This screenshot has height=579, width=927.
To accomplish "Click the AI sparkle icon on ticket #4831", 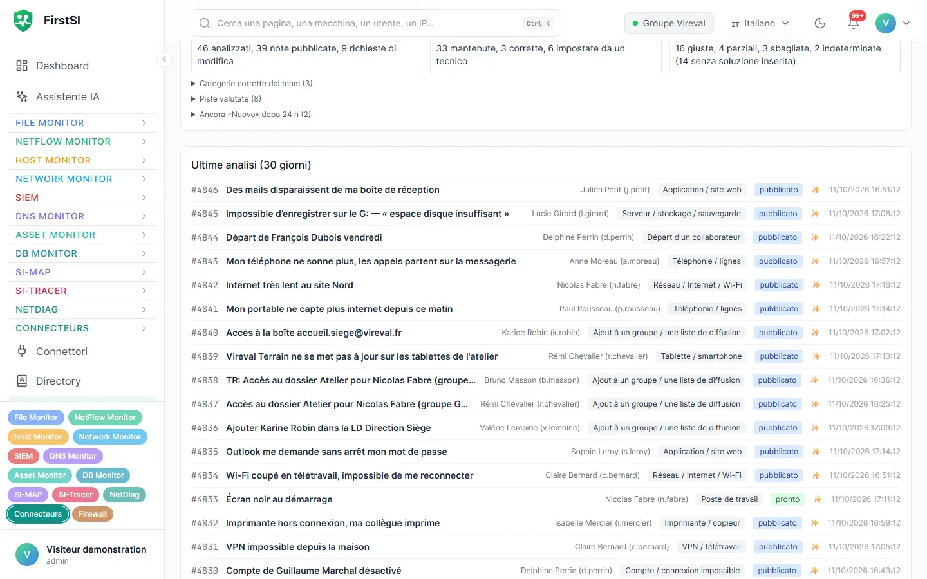I will click(x=815, y=547).
